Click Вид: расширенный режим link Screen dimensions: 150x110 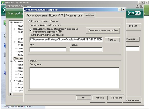[x=19, y=106]
